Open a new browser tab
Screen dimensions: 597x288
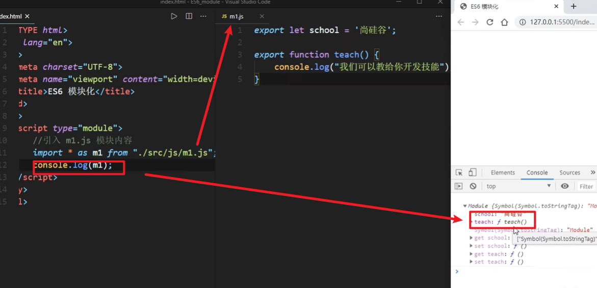coord(574,6)
